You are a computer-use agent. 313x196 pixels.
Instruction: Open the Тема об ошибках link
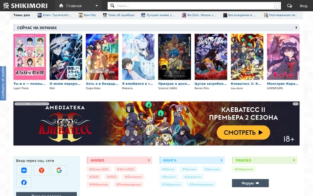121,15
